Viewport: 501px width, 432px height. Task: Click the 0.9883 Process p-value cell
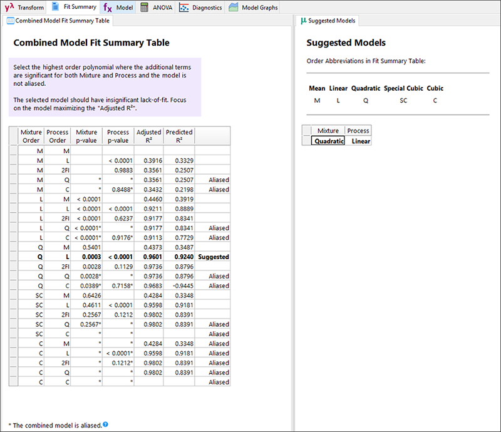point(118,170)
